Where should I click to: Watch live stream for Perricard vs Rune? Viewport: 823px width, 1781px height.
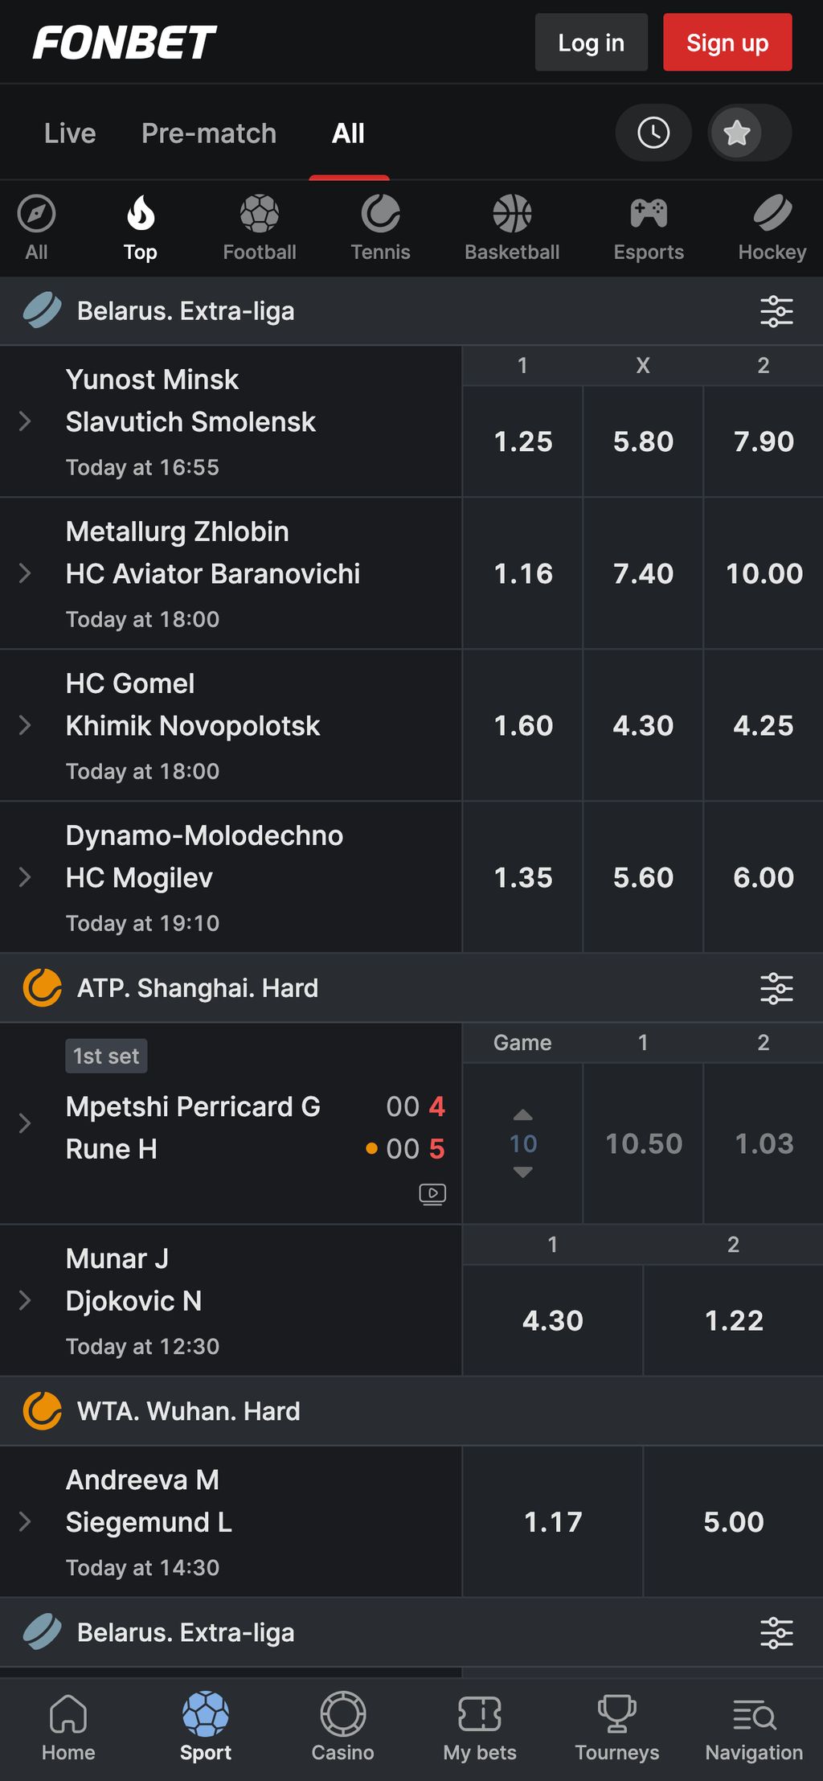coord(432,1194)
